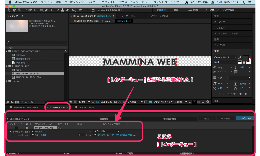Click the RGB channel display icon
Image resolution: width=260 pixels, height=156 pixels.
point(124,102)
